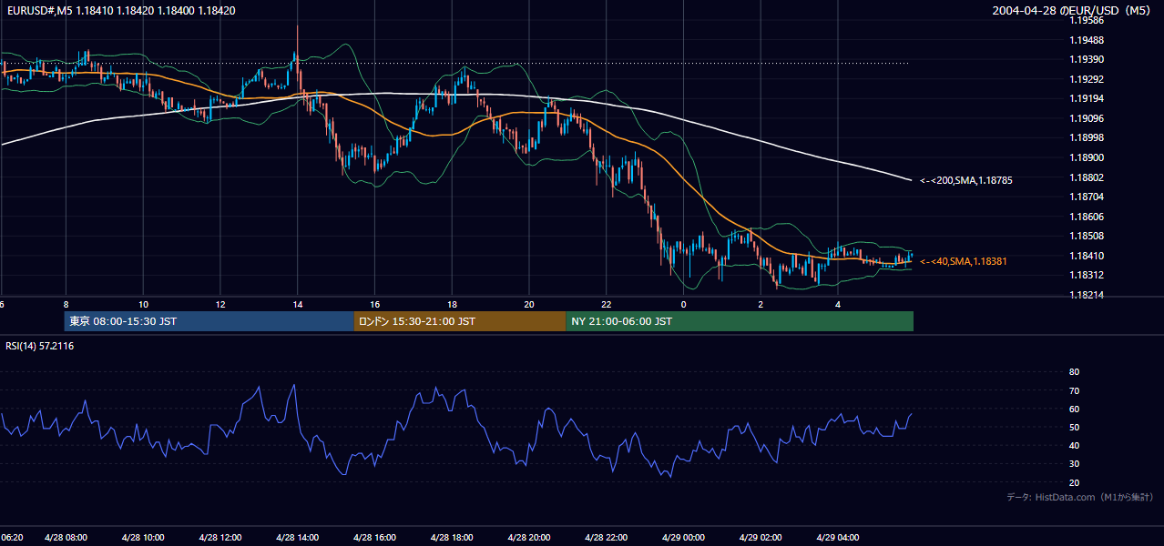Click hour label 16 under price chart

point(374,304)
